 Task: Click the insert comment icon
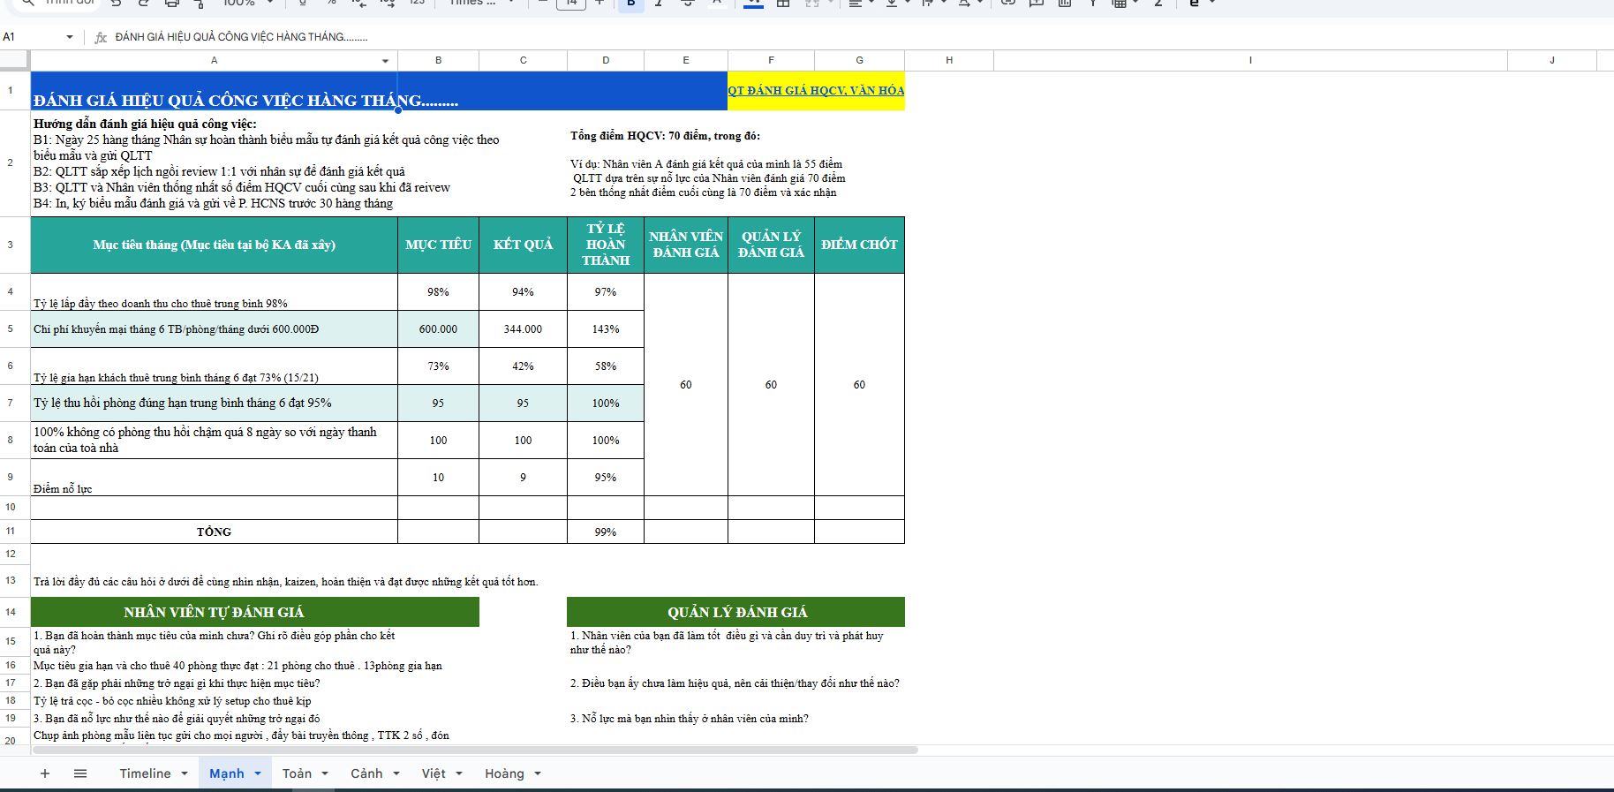(x=1037, y=4)
